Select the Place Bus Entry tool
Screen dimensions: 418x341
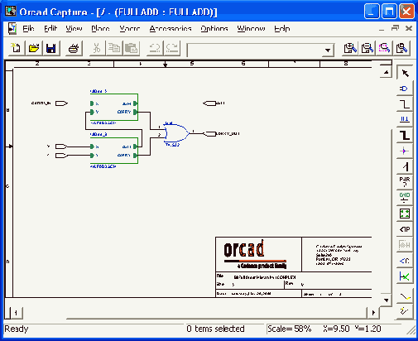coord(405,166)
